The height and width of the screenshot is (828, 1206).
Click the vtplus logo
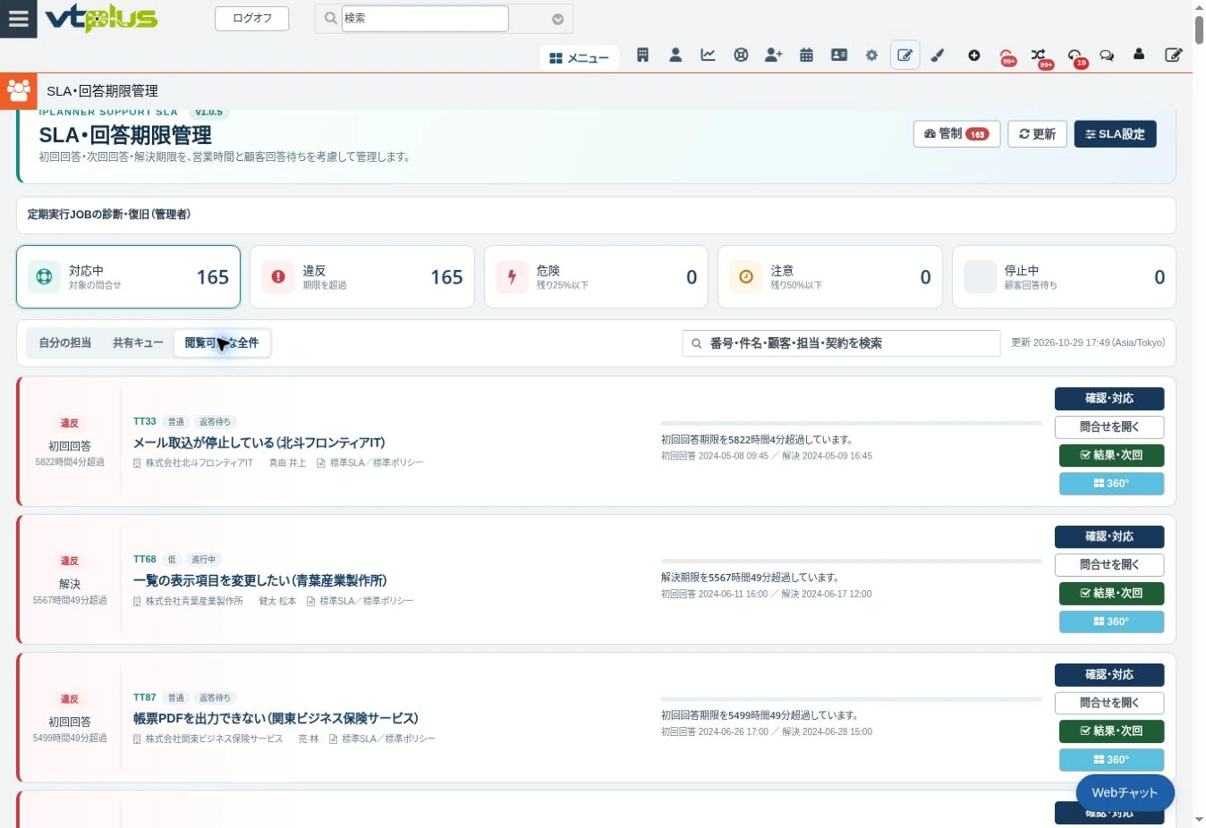pos(101,18)
